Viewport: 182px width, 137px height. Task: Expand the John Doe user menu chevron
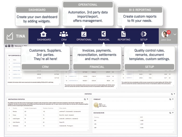click(174, 34)
